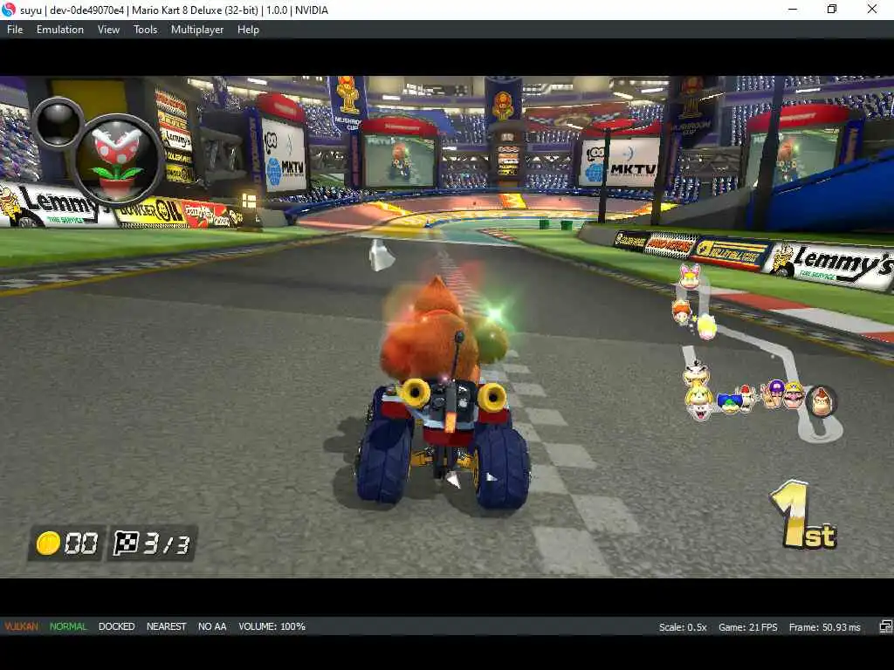This screenshot has width=894, height=670.
Task: Toggle the VULKAN graphics API button
Action: (x=21, y=626)
